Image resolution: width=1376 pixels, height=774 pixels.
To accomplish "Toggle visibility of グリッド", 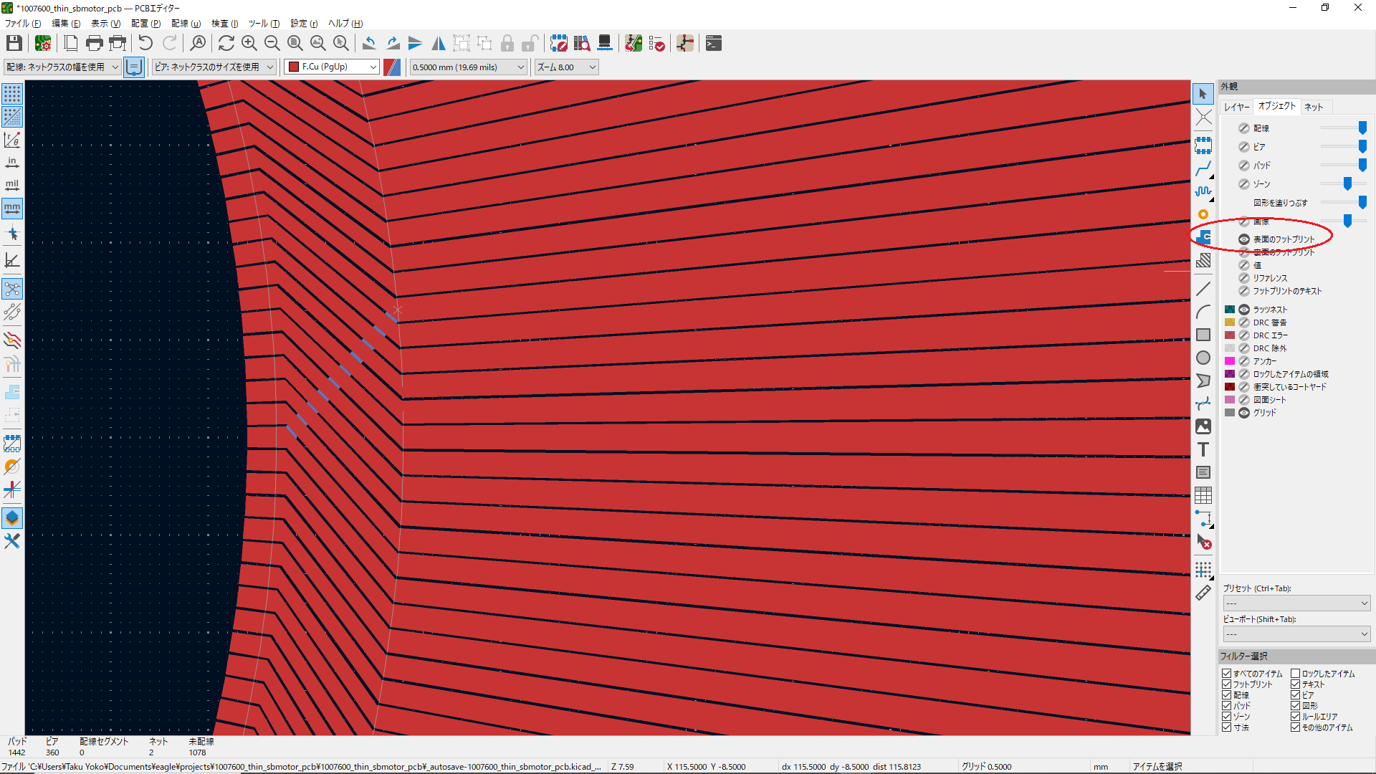I will click(x=1244, y=413).
